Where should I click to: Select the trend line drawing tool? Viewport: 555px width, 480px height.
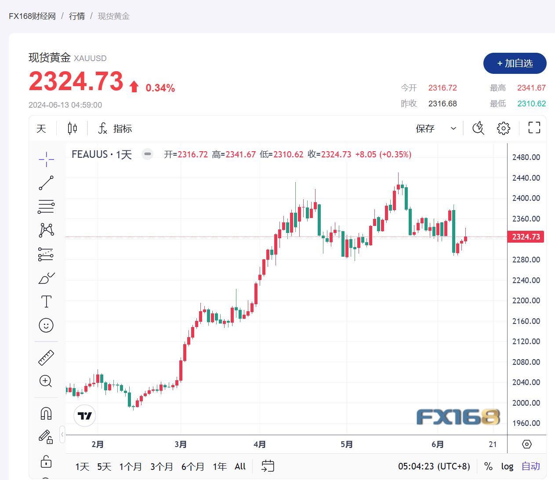pos(46,183)
